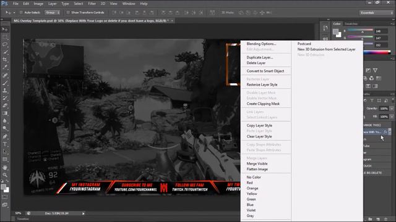The width and height of the screenshot is (396, 222).
Task: Close the MG Overlay Template document tab
Action: pos(172,21)
